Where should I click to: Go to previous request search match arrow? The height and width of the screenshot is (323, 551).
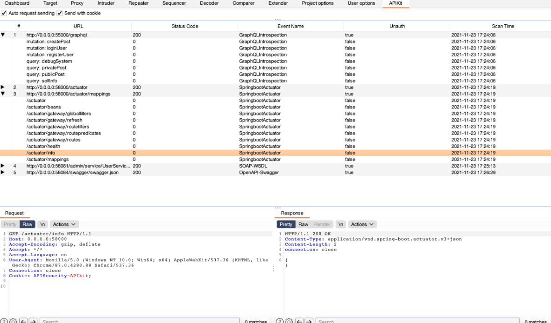(x=23, y=321)
